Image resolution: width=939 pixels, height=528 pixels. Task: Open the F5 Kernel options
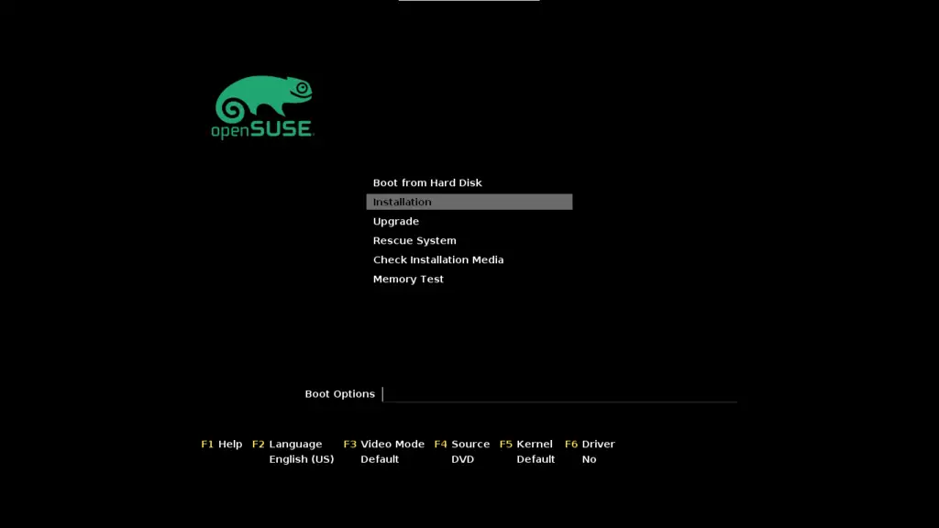(x=526, y=444)
